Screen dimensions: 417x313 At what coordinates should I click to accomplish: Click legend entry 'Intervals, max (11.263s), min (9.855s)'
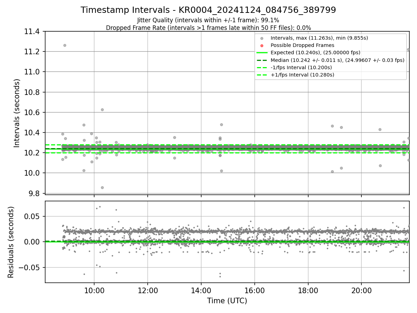click(x=319, y=38)
